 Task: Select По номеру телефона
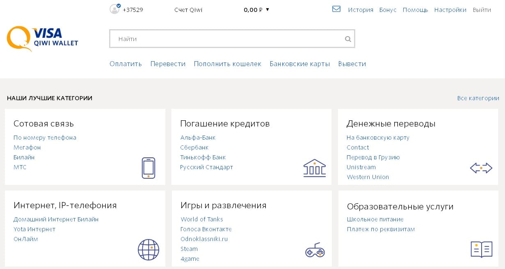45,138
